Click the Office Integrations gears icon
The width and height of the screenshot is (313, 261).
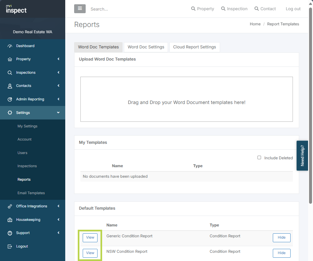pos(10,206)
